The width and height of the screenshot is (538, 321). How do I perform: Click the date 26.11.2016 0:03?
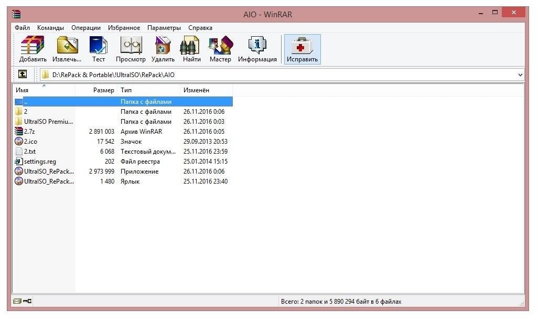tap(204, 122)
